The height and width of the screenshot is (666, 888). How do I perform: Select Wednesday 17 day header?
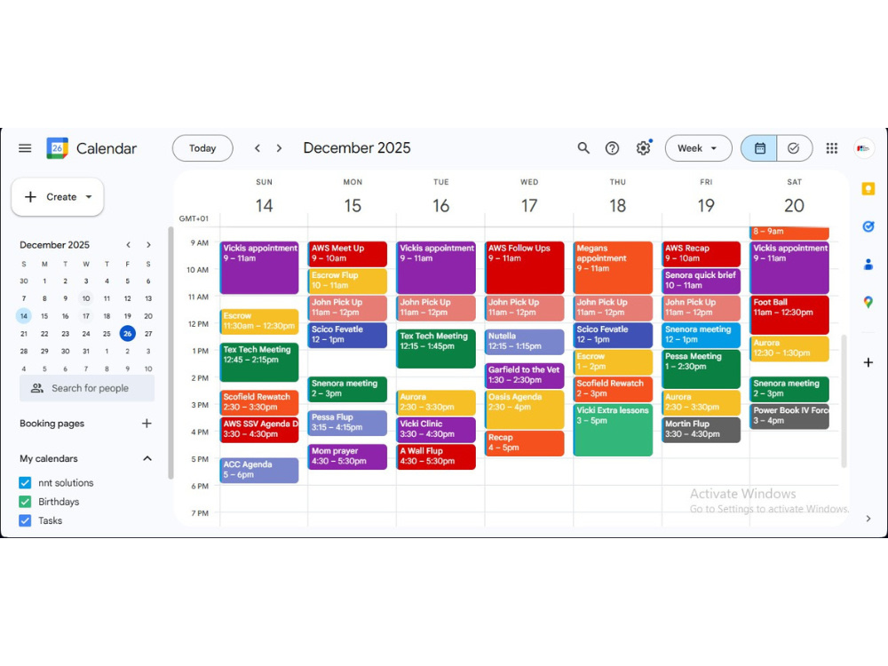click(x=529, y=205)
